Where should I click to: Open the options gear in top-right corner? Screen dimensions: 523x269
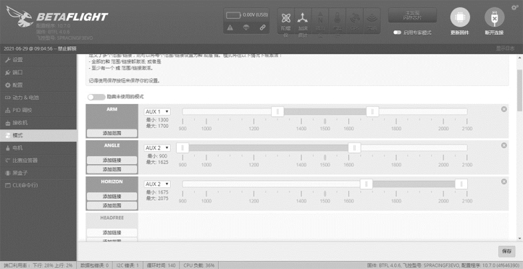(514, 8)
